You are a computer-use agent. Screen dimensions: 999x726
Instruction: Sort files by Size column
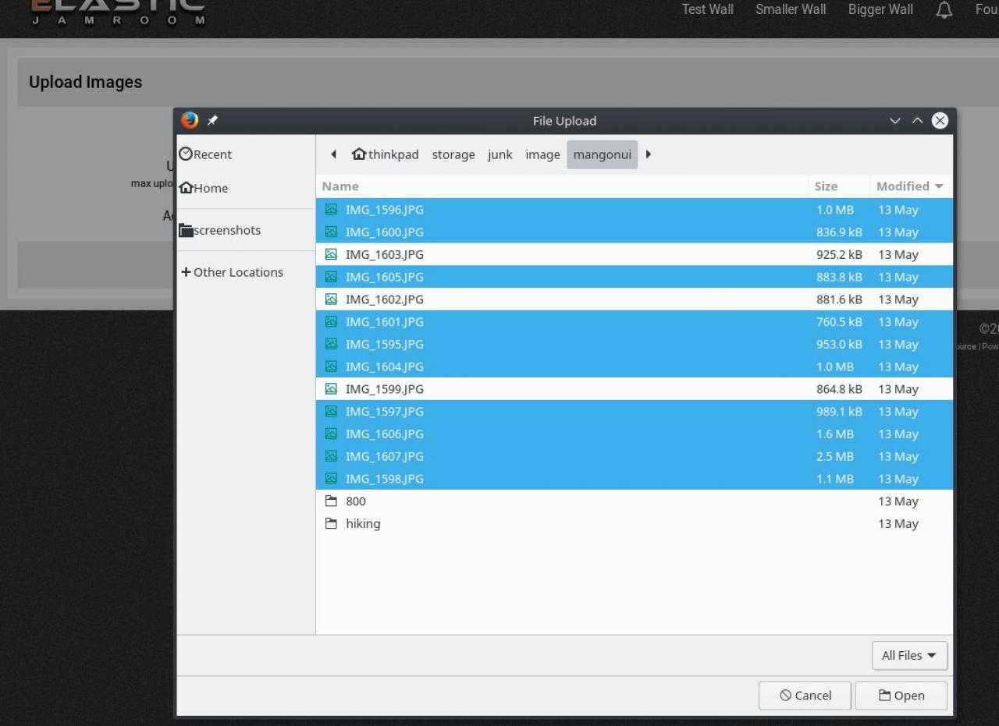pyautogui.click(x=826, y=186)
